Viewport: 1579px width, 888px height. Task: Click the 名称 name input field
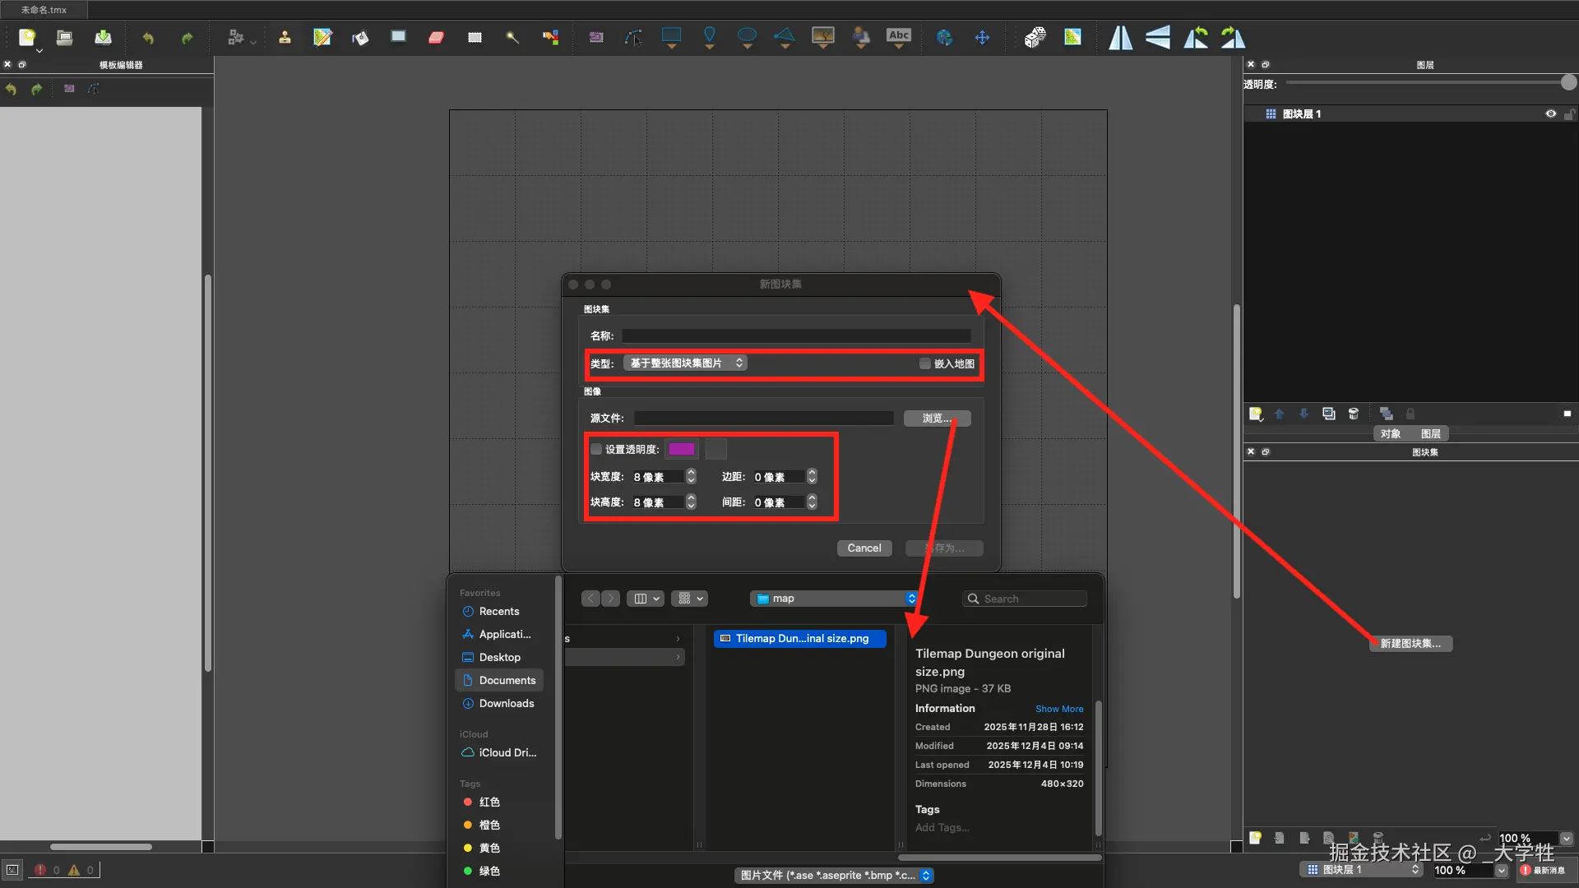[x=796, y=335]
